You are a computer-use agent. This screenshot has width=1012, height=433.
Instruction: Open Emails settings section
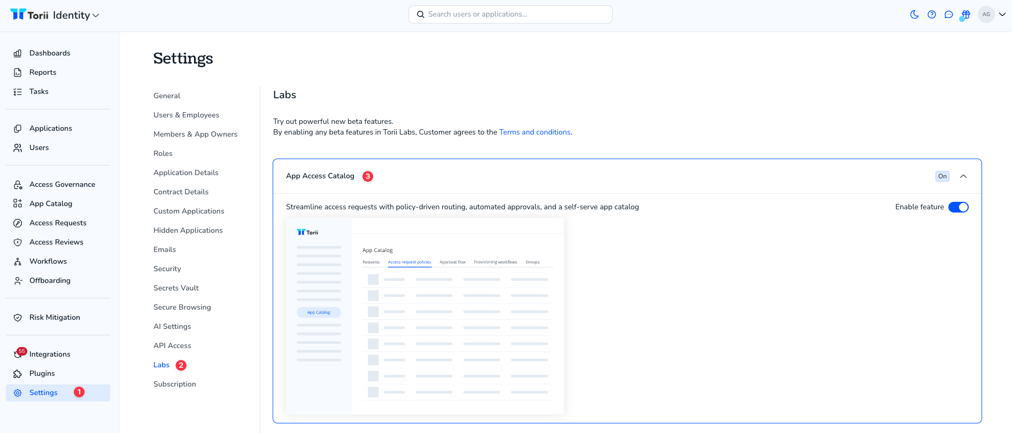pos(165,249)
